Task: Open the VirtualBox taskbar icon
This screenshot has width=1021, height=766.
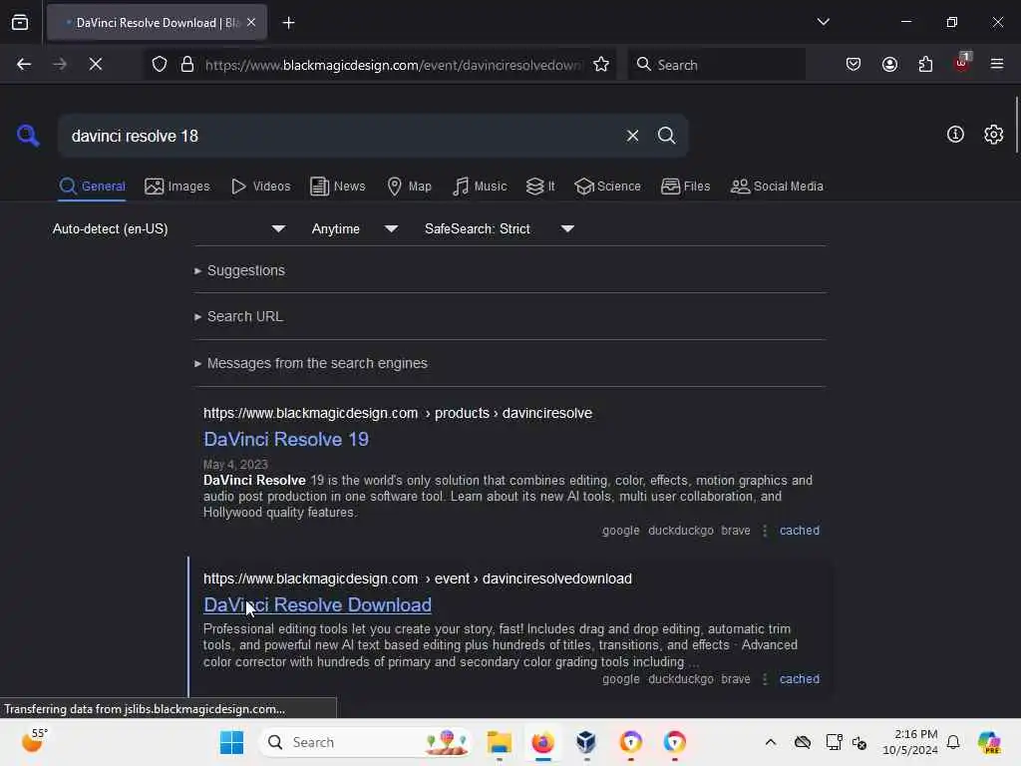Action: click(x=586, y=742)
